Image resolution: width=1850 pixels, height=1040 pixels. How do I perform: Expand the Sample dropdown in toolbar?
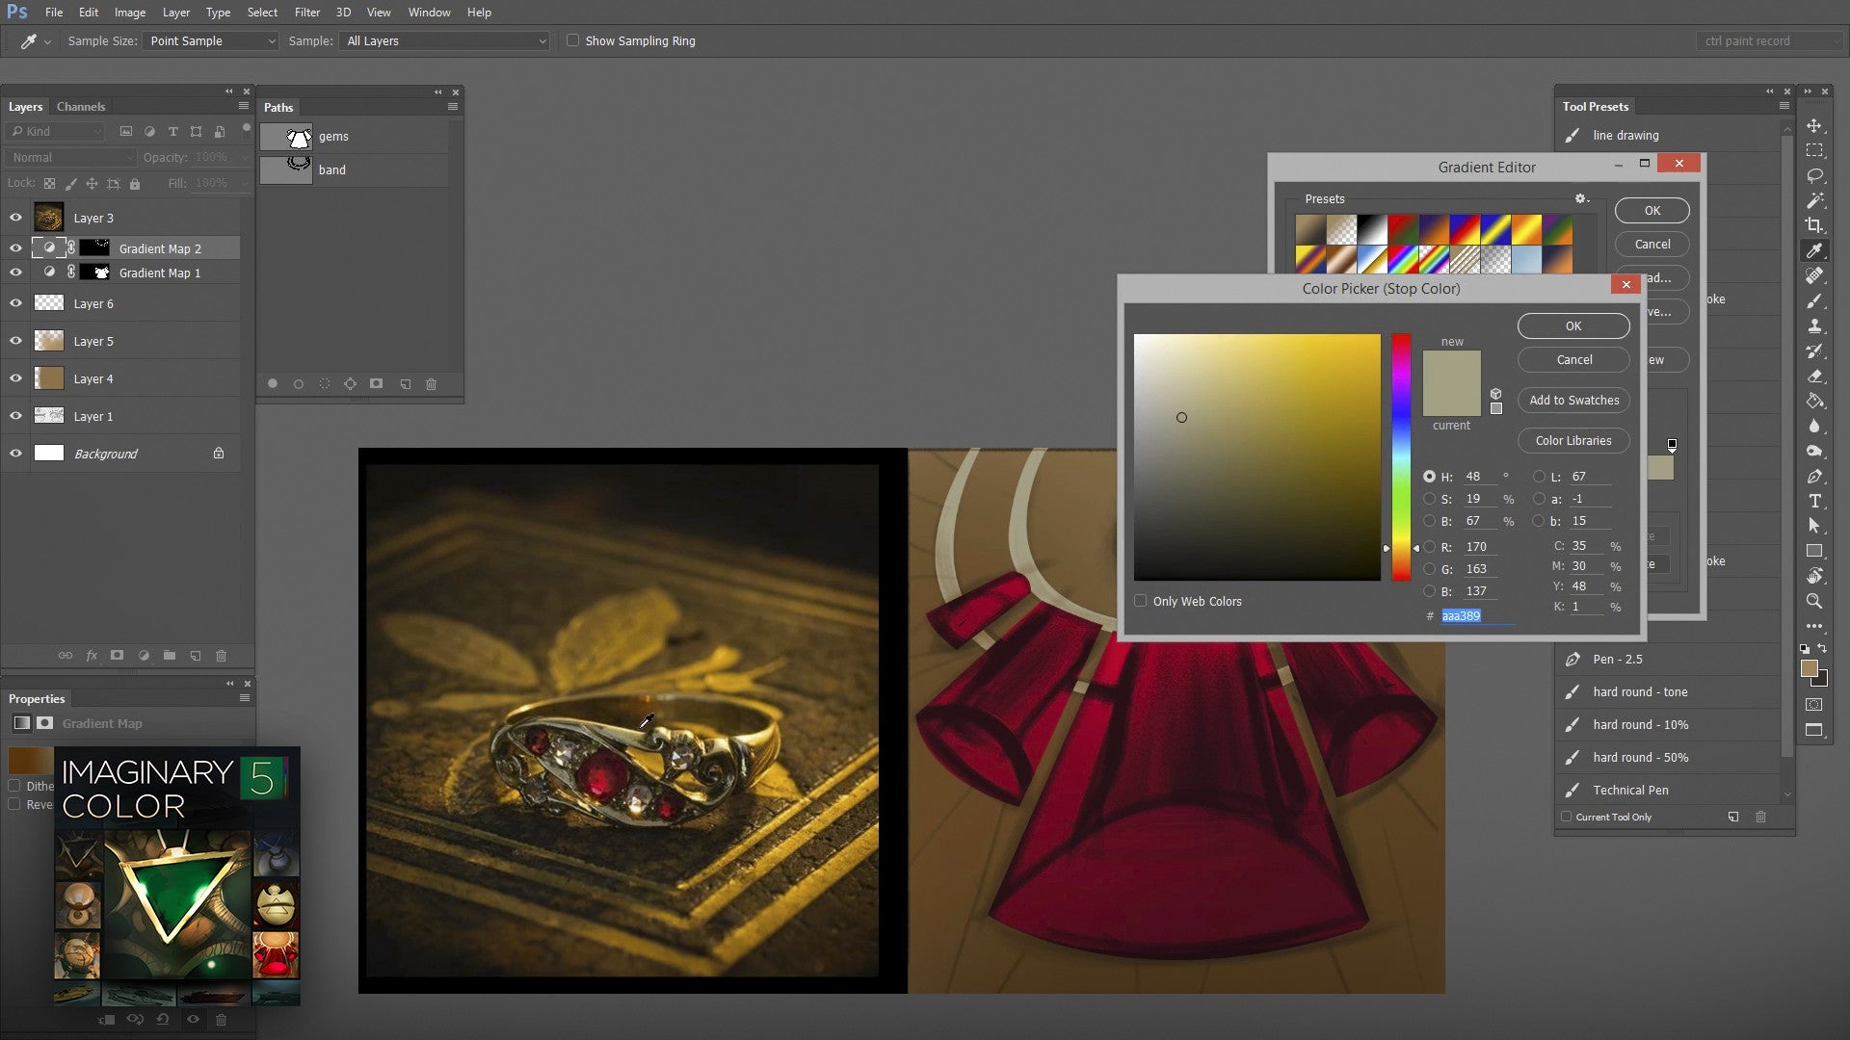(x=538, y=40)
